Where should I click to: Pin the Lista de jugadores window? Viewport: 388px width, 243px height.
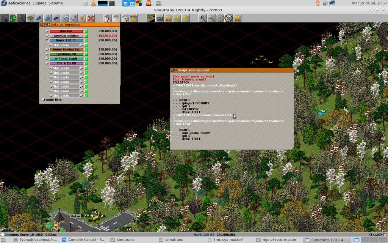48,25
